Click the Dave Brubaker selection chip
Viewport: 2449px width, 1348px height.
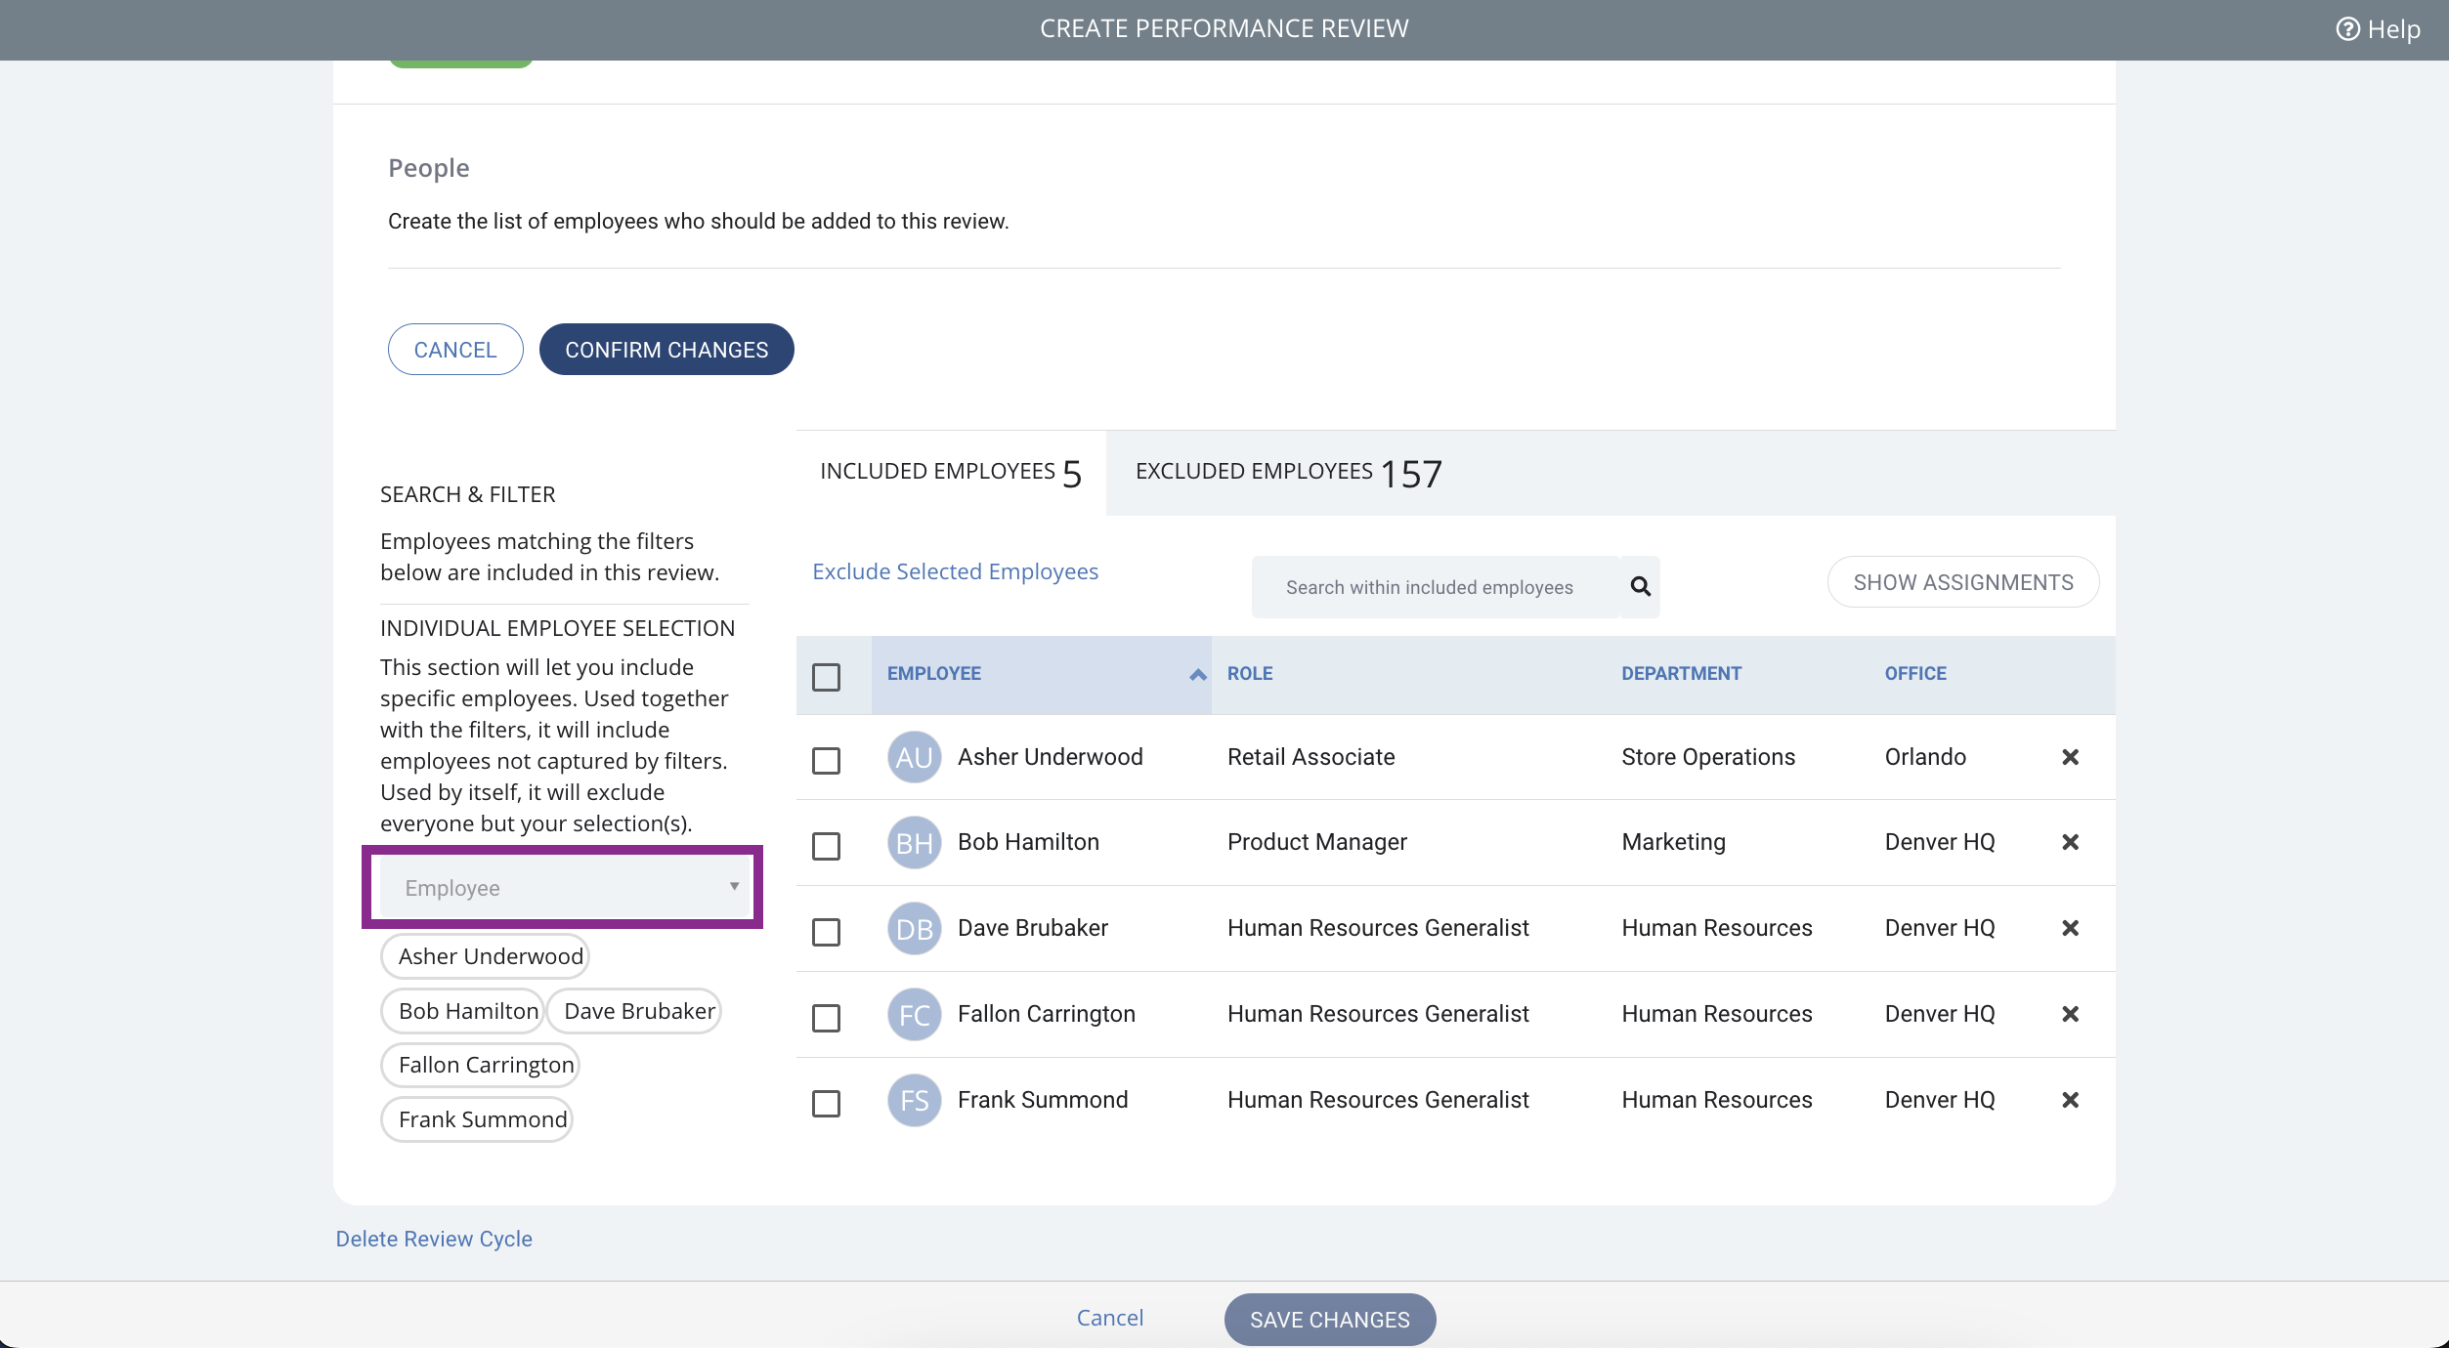(x=634, y=1011)
